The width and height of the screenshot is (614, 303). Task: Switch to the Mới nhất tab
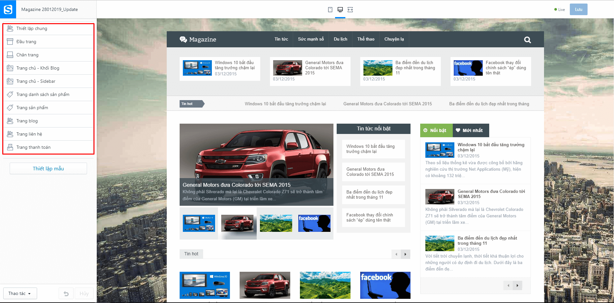(471, 130)
